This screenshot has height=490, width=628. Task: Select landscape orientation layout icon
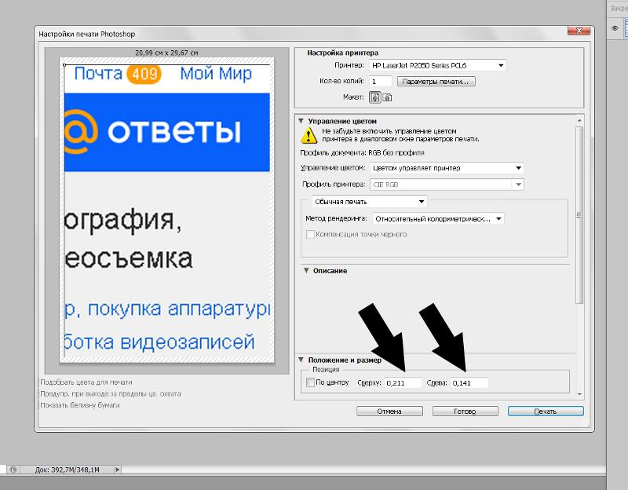pos(387,97)
